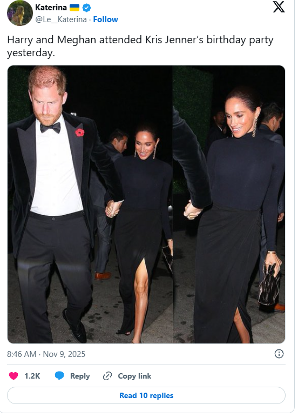Click the tweet text about Kris Jenner's party
The width and height of the screenshot is (298, 417).
pos(140,47)
